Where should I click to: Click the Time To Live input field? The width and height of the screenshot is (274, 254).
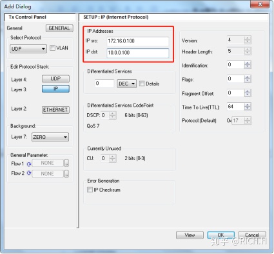pyautogui.click(x=236, y=107)
